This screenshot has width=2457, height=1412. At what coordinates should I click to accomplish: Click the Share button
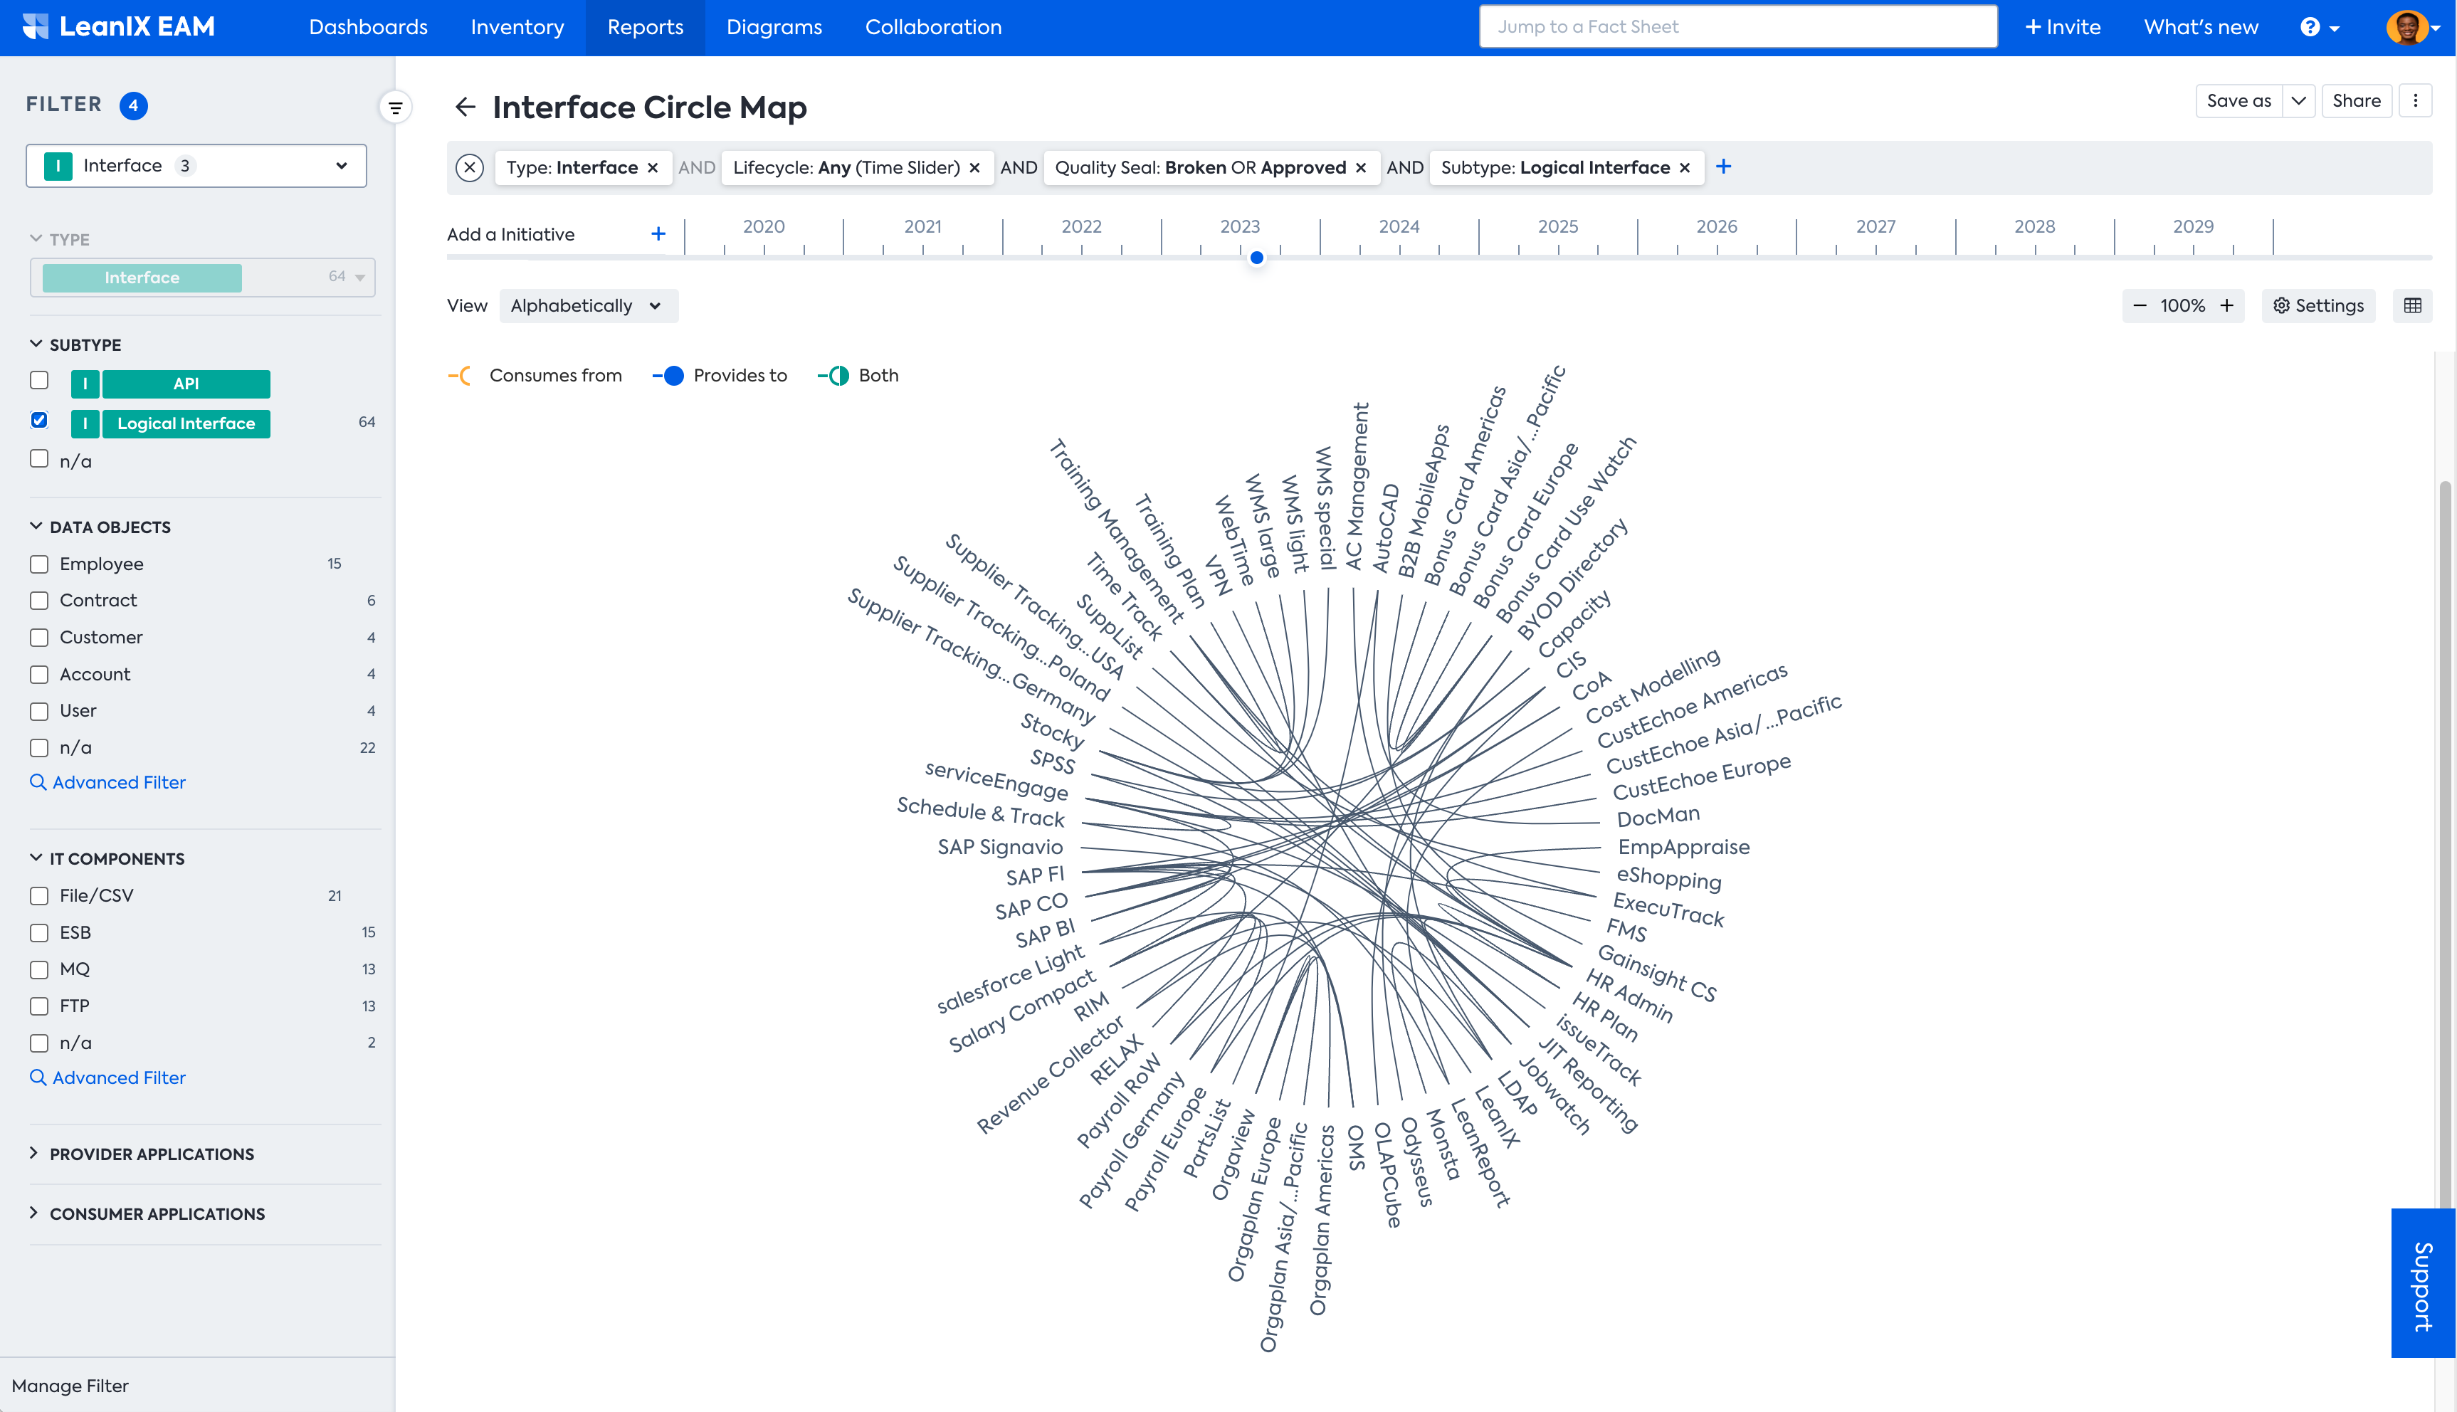pyautogui.click(x=2356, y=101)
